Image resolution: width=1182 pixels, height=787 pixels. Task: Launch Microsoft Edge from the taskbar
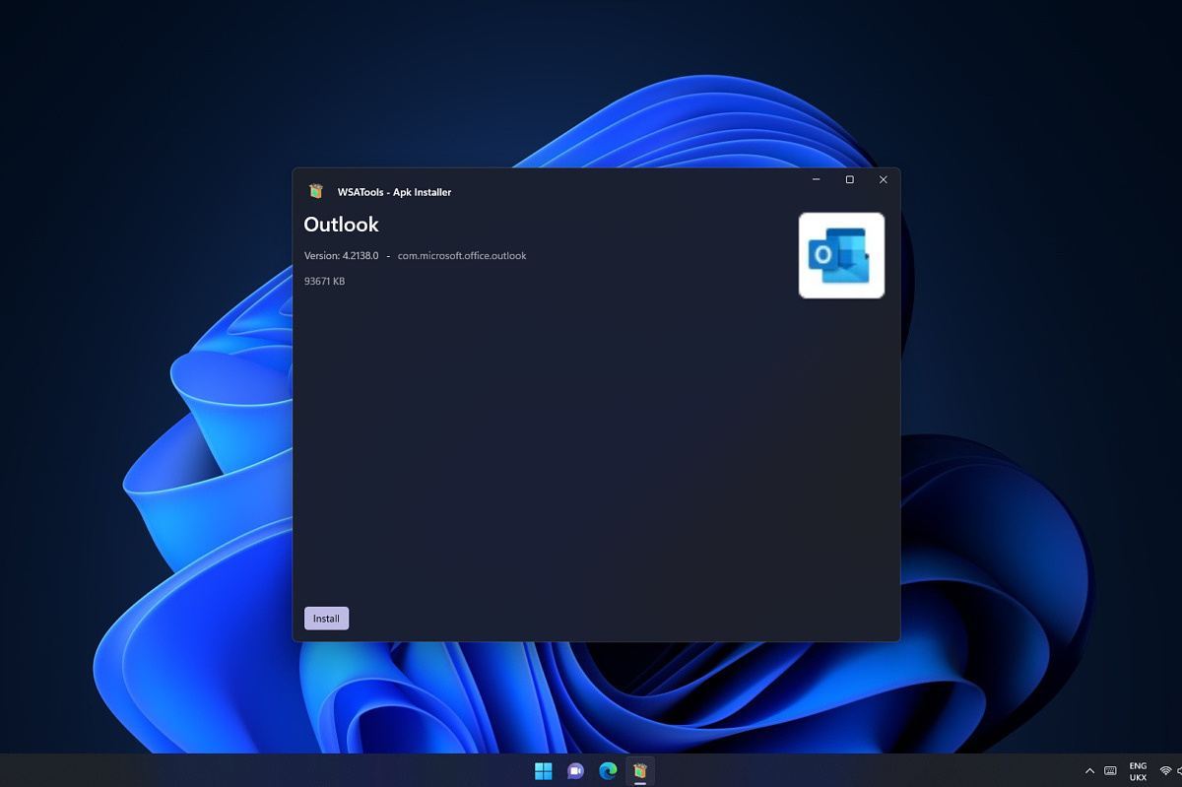[x=608, y=770]
